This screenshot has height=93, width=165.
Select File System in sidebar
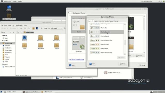click(8, 48)
